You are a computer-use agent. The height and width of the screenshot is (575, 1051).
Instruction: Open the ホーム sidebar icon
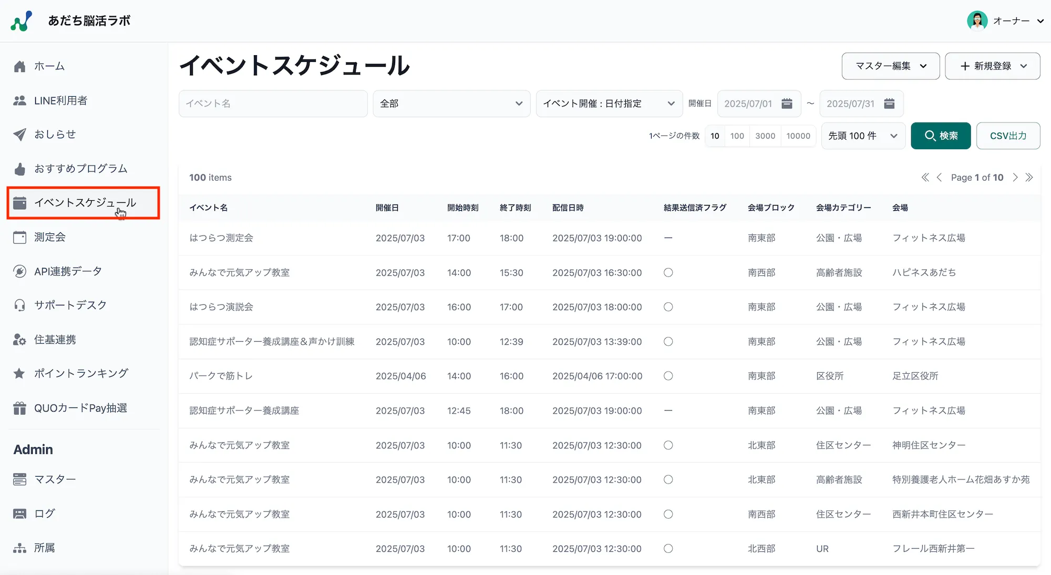pyautogui.click(x=19, y=66)
